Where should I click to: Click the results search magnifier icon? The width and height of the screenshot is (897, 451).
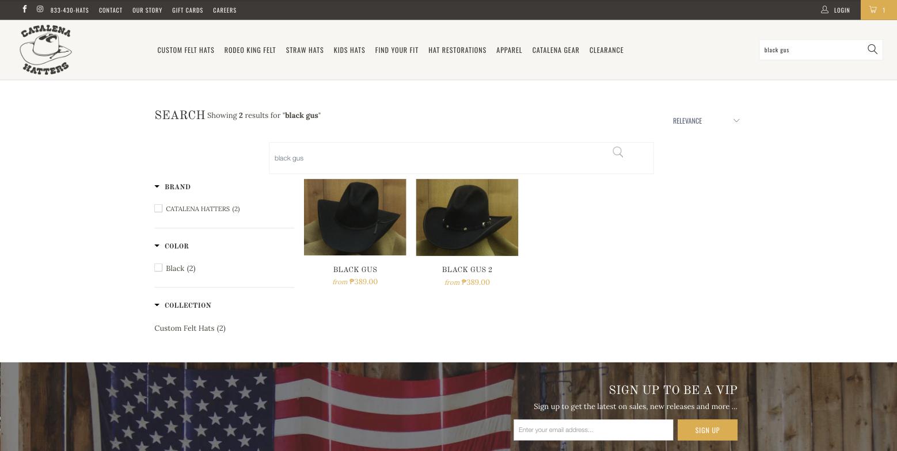coord(618,152)
